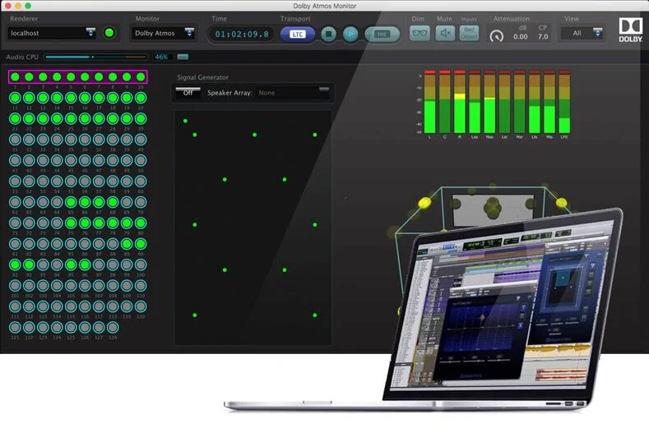This screenshot has width=649, height=423.
Task: Select object indicator 90
Action: (141, 244)
